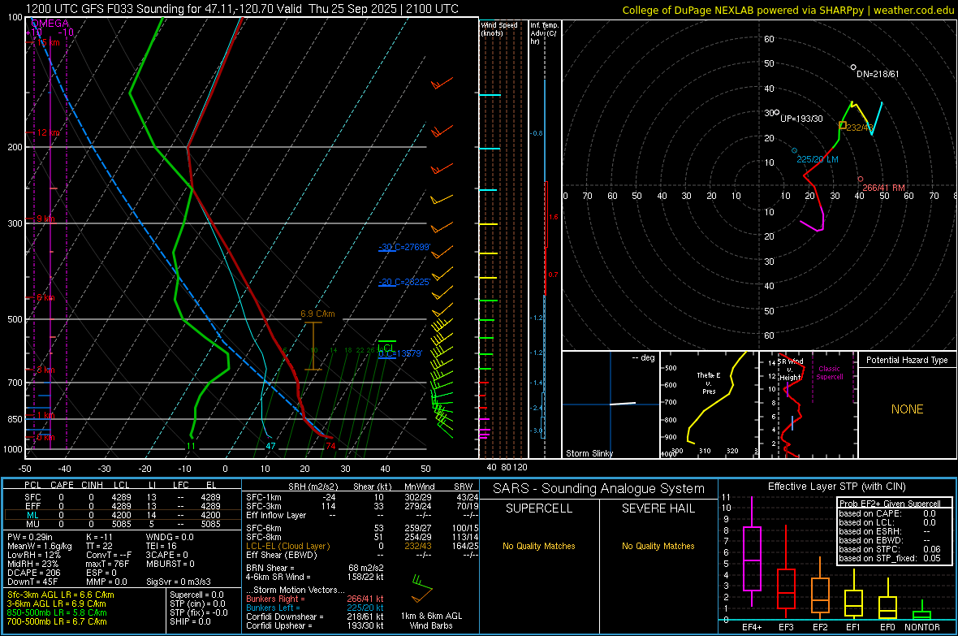Image resolution: width=958 pixels, height=636 pixels.
Task: Click the 'Storm Slinky' panel label
Action: 589,453
